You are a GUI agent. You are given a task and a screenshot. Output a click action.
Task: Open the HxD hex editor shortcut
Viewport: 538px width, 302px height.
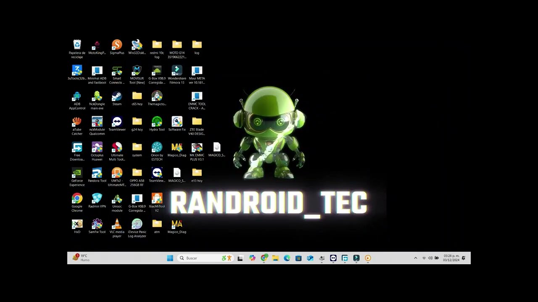pyautogui.click(x=77, y=226)
